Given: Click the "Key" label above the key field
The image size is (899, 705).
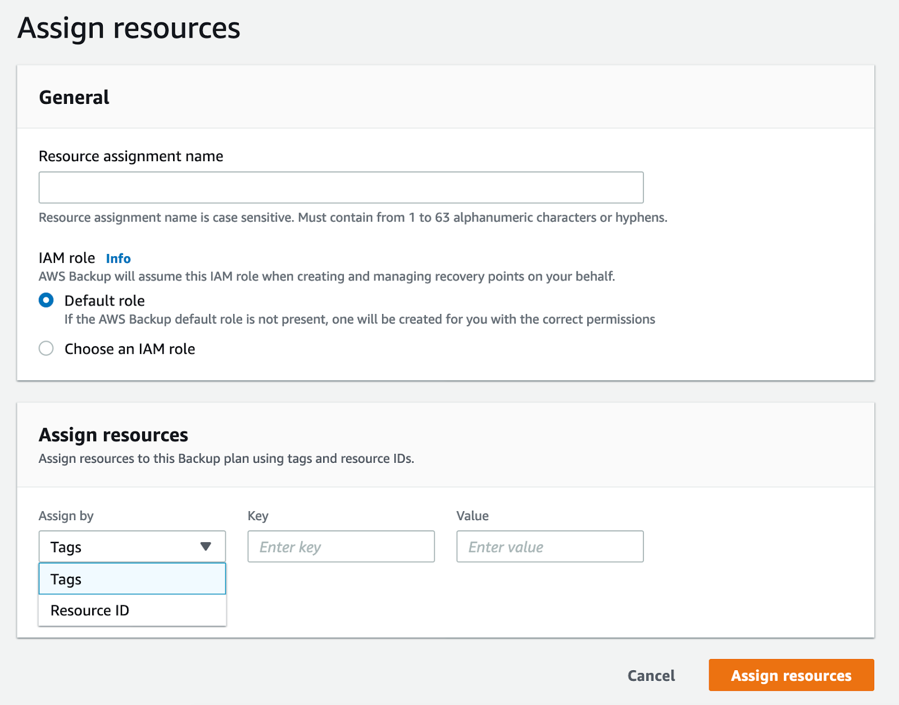Looking at the screenshot, I should coord(258,516).
